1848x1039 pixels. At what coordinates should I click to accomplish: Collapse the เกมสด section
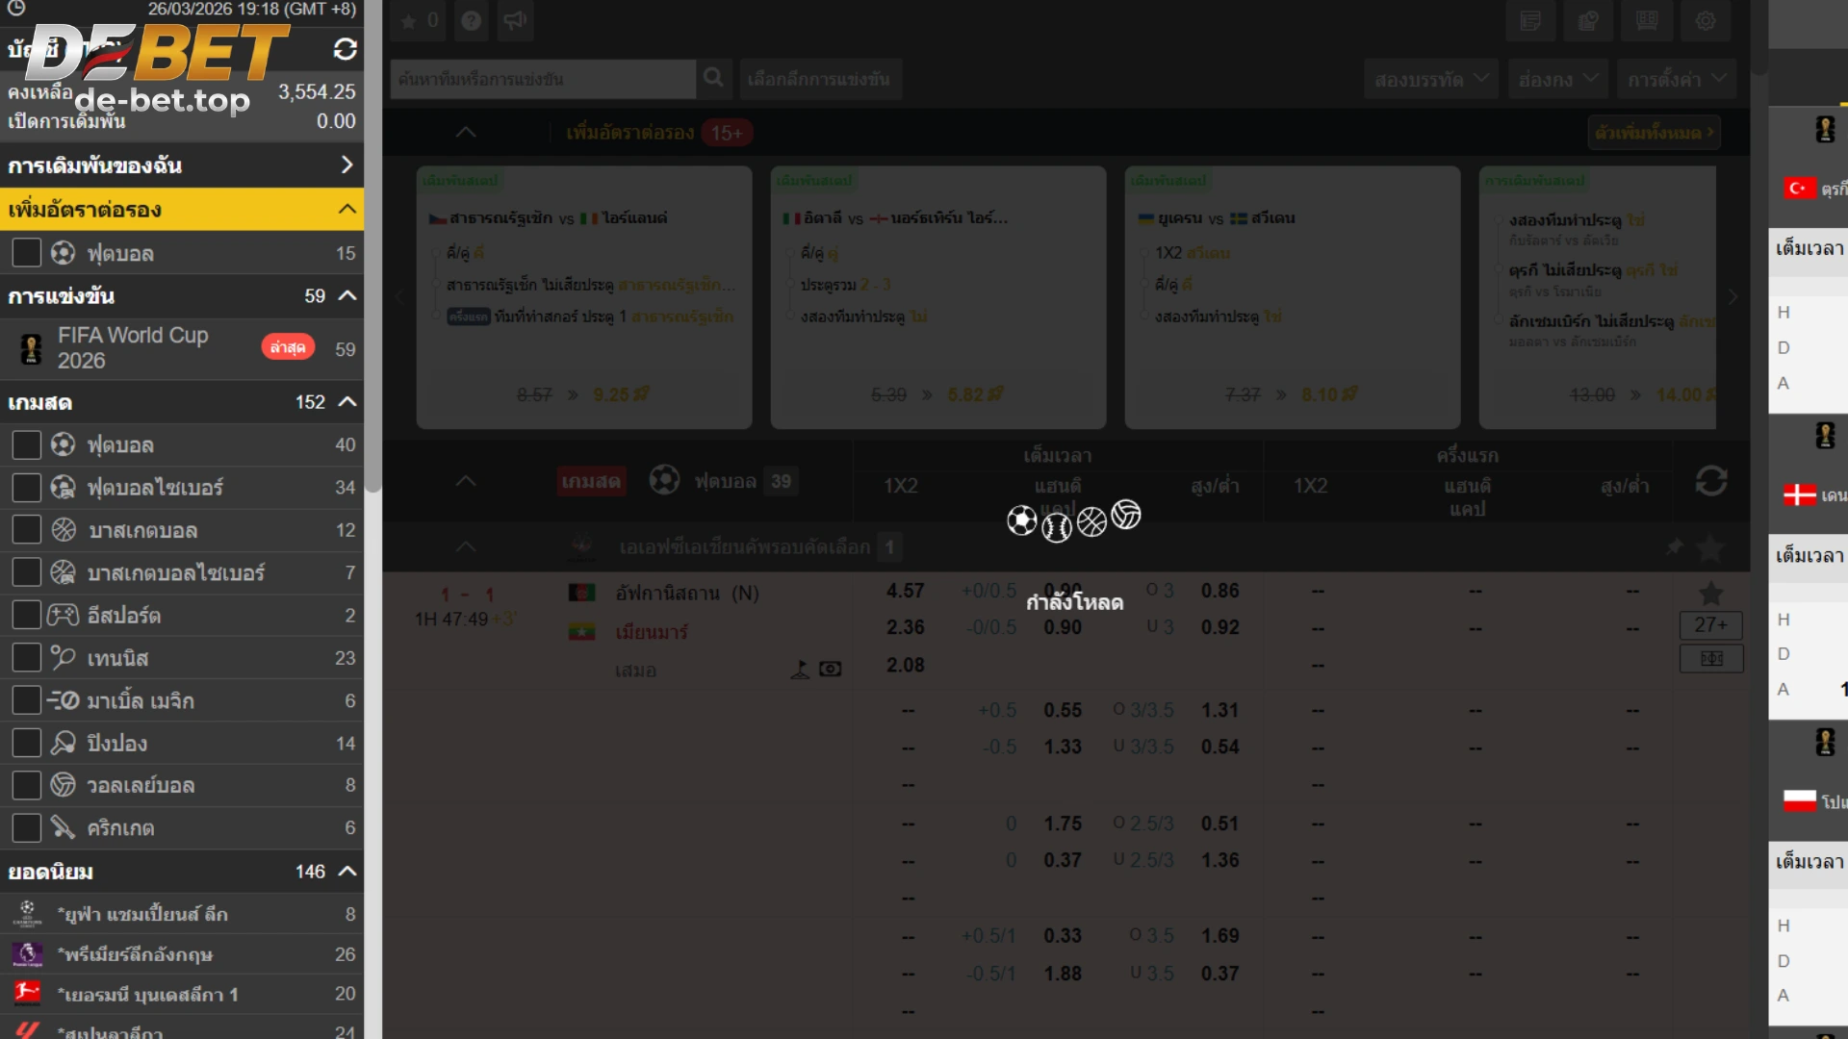[347, 402]
